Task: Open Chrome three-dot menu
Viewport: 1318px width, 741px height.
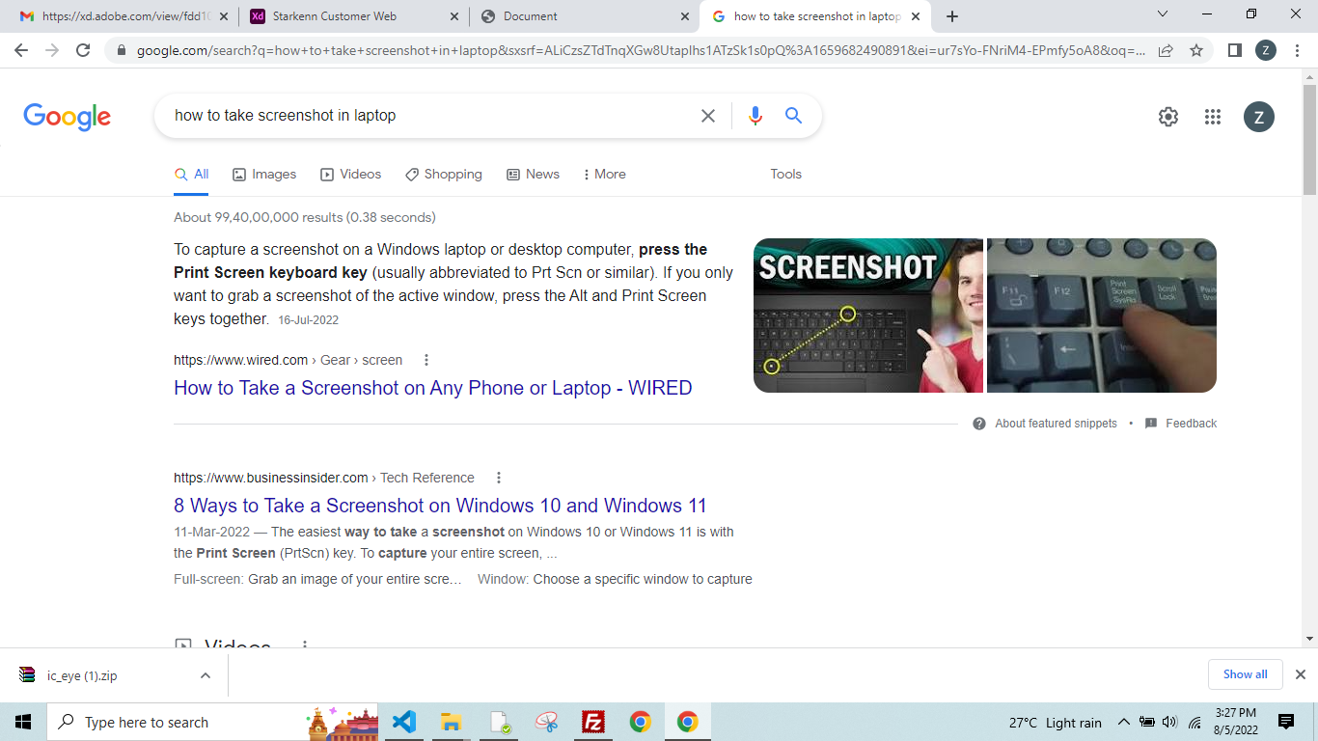Action: click(x=1297, y=50)
